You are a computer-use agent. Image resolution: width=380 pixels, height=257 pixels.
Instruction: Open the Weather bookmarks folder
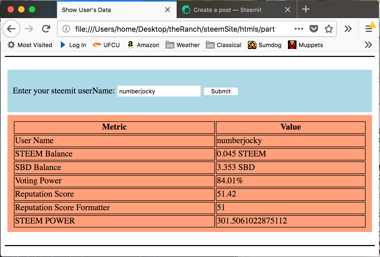pyautogui.click(x=183, y=45)
